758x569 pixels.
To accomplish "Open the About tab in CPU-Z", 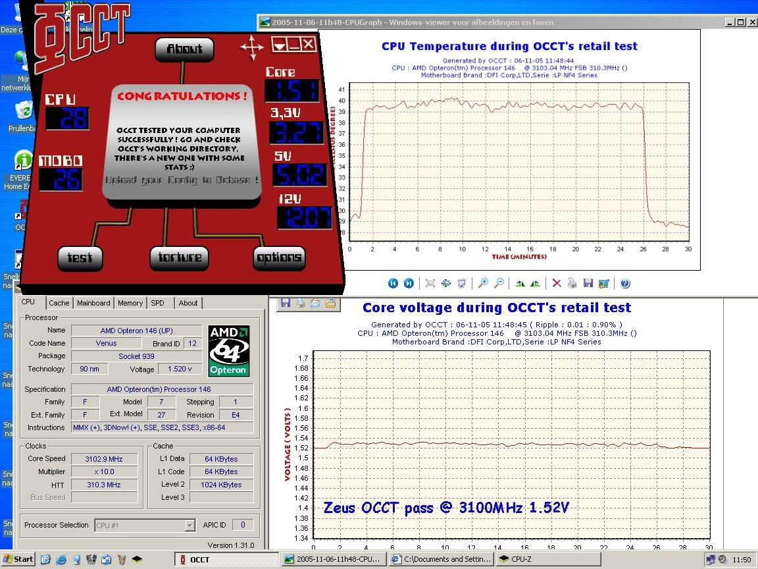I will click(x=188, y=303).
